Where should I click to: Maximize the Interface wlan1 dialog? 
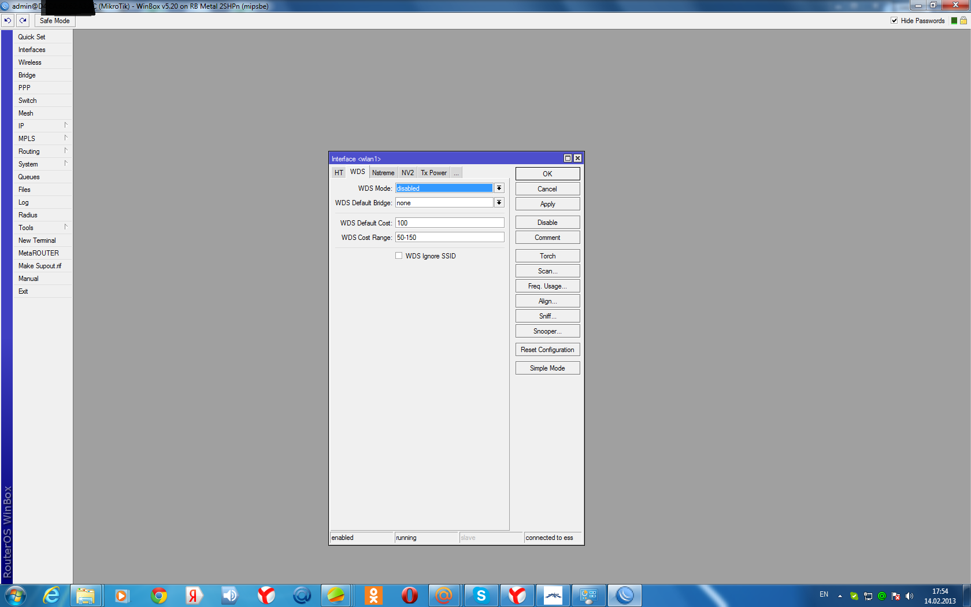[568, 158]
